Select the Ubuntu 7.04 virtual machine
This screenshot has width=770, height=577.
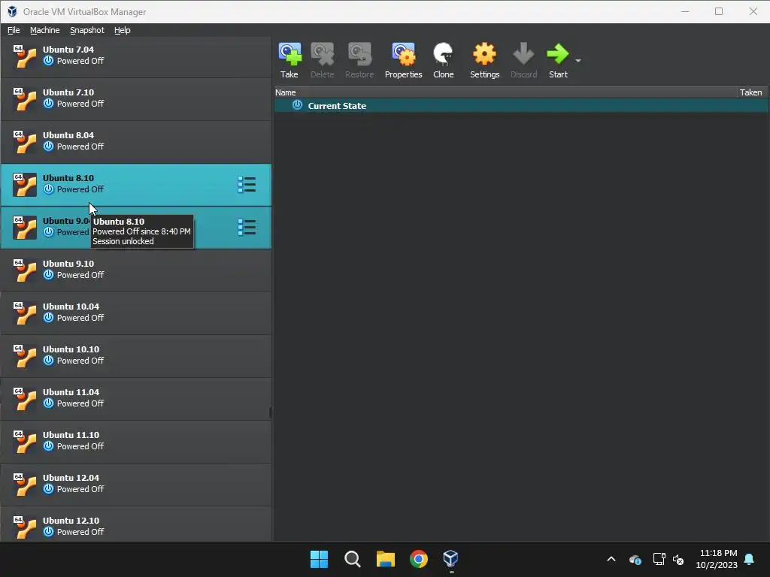[136, 56]
